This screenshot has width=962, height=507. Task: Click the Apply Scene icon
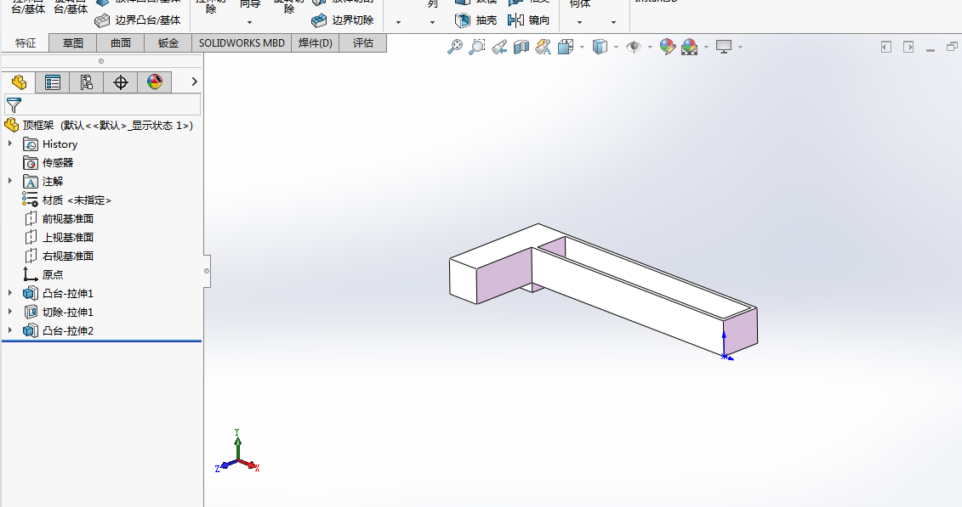pos(690,47)
